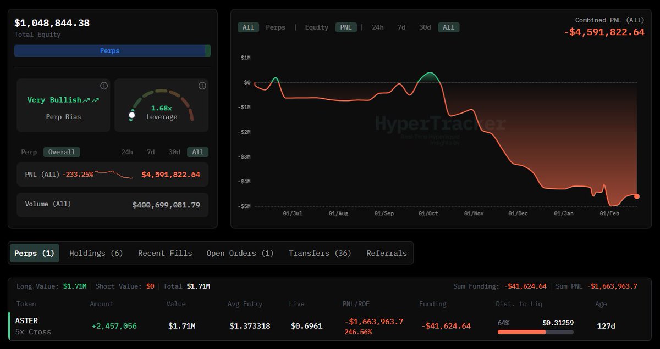
Task: Select the chart All accounts filter
Action: point(248,27)
